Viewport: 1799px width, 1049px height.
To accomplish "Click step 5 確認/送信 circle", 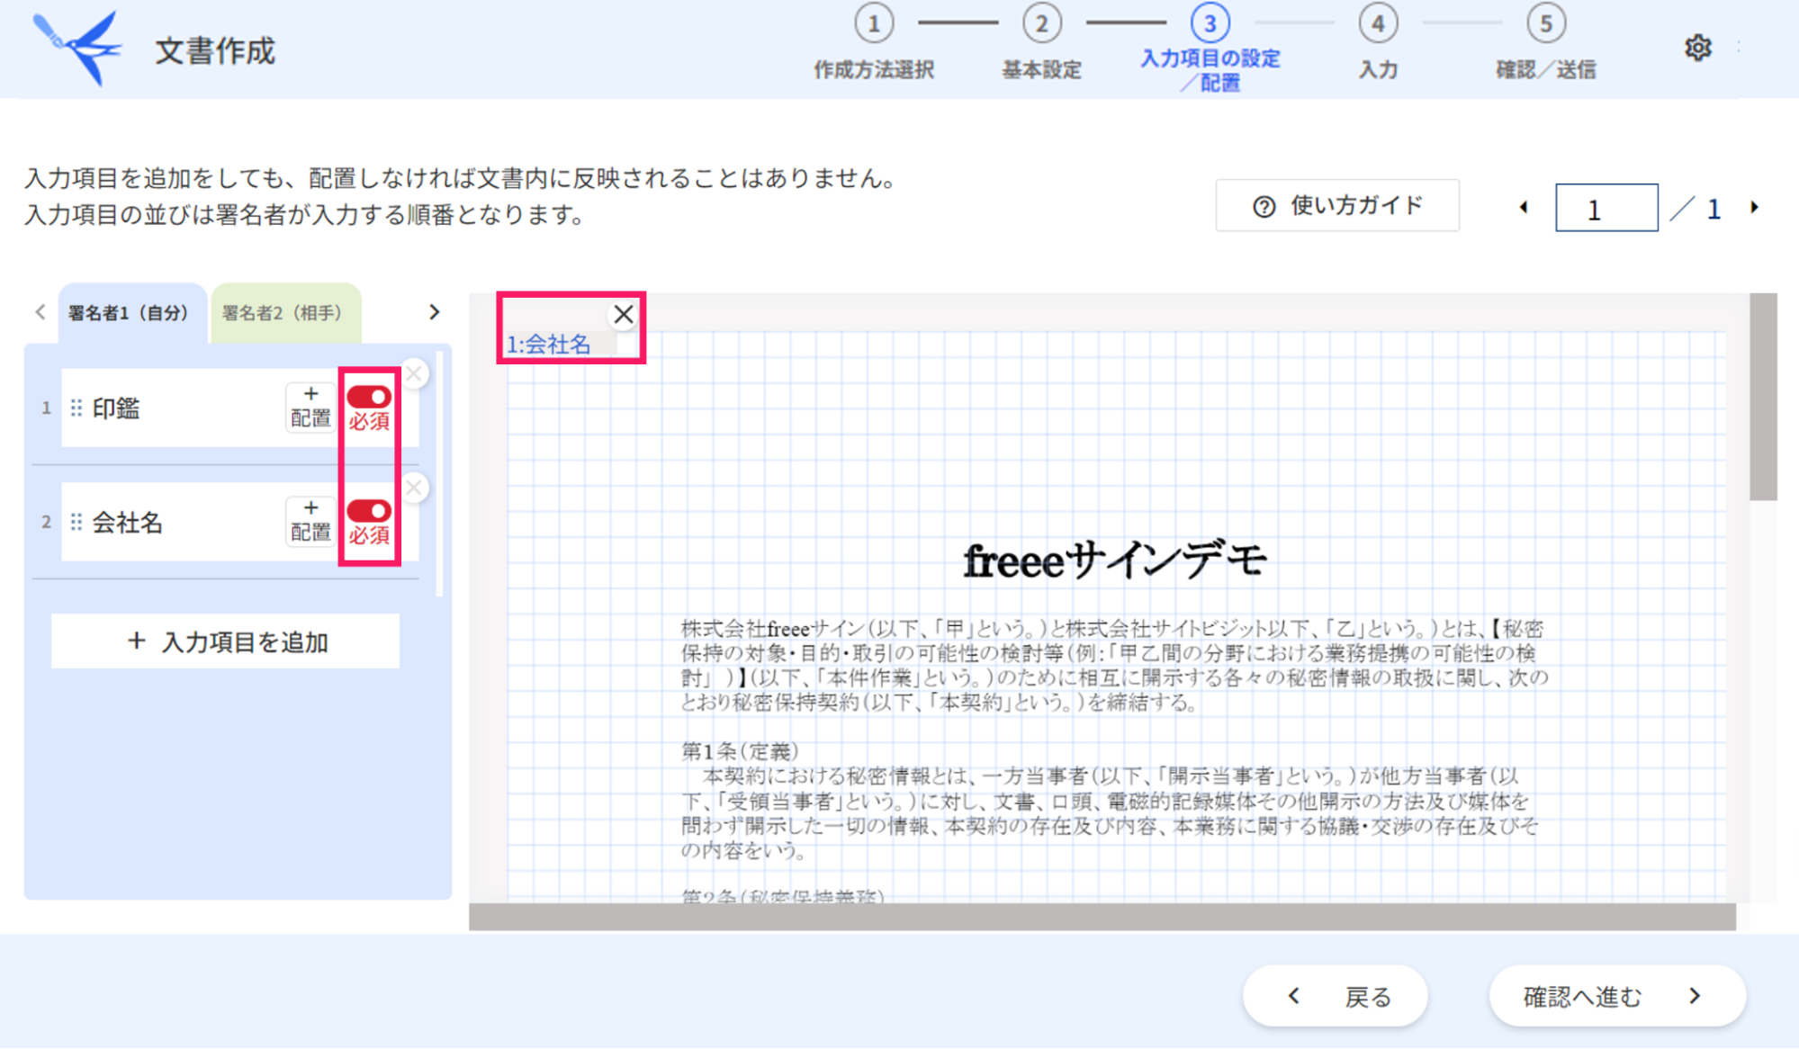I will click(x=1546, y=23).
